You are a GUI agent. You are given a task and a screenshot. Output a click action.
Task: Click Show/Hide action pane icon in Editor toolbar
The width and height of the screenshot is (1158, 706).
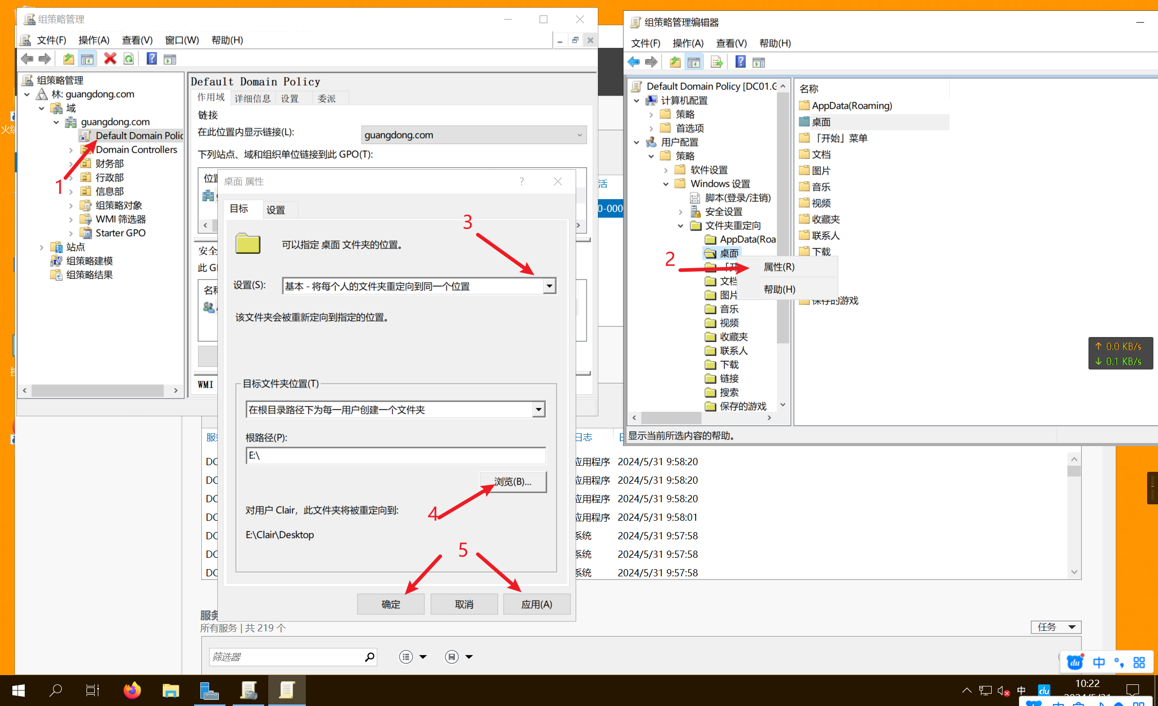point(758,63)
